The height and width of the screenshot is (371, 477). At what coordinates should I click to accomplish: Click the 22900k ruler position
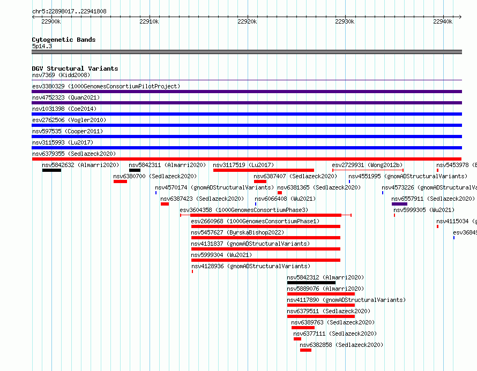pos(51,21)
